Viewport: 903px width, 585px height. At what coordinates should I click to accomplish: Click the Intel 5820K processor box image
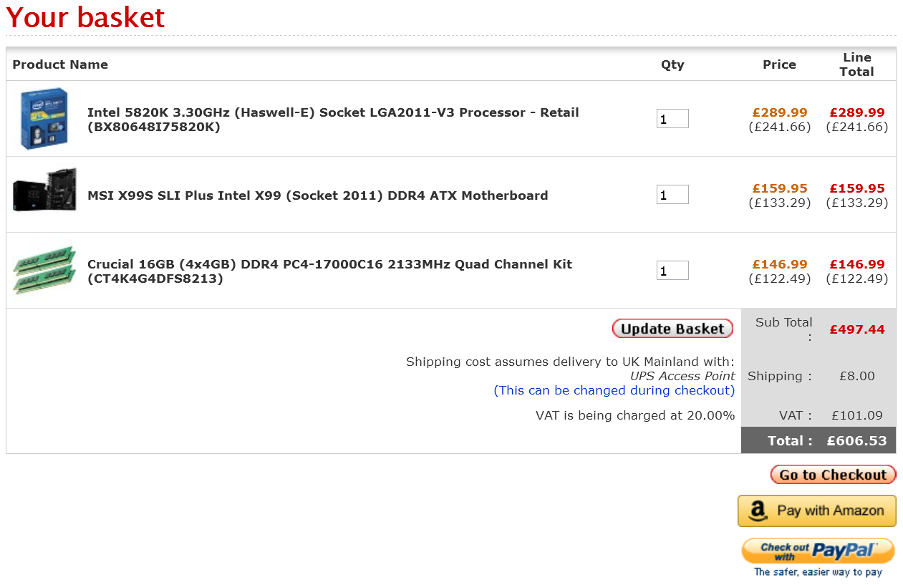point(44,119)
